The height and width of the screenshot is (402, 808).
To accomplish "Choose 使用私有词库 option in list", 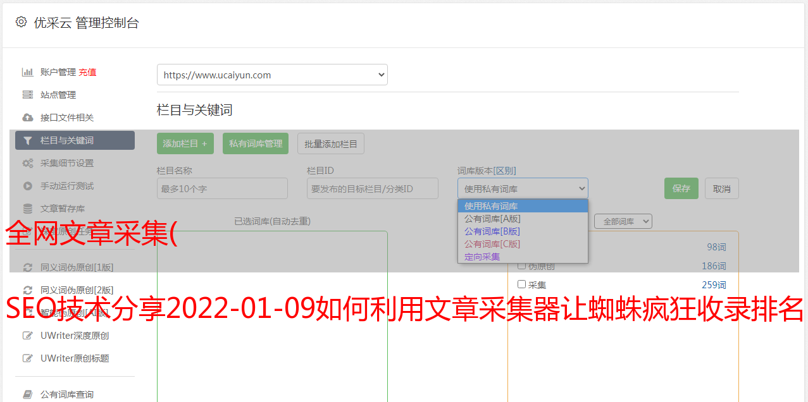I will 523,206.
